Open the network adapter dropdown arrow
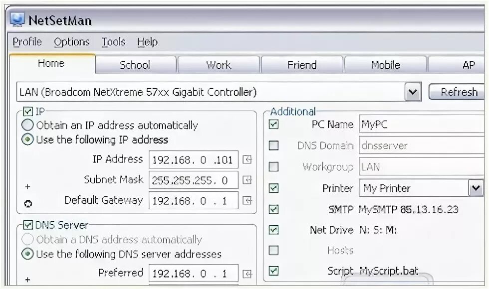 [x=413, y=92]
